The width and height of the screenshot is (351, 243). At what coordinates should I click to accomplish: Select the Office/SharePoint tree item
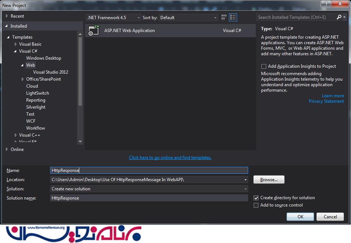pyautogui.click(x=44, y=79)
